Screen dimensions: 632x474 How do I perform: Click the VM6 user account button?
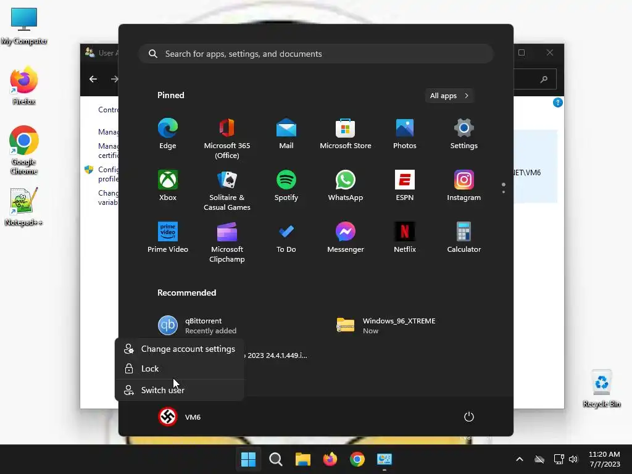click(180, 417)
